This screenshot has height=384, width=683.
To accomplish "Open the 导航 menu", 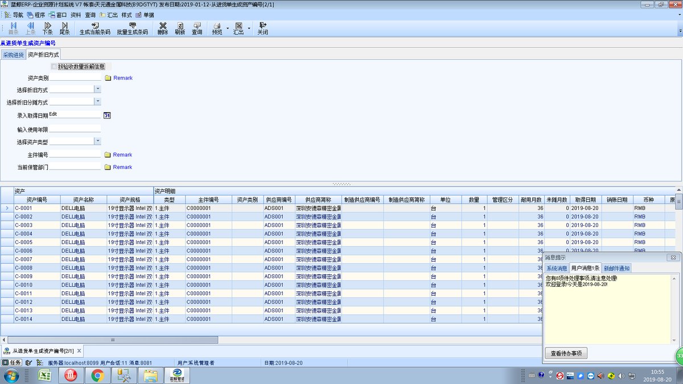I will [x=13, y=15].
